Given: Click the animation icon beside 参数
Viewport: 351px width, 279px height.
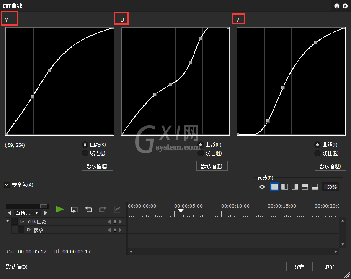Looking at the screenshot, I should click(x=28, y=230).
